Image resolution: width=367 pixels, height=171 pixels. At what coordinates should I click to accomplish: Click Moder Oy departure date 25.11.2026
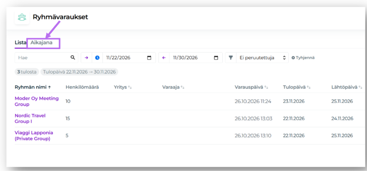pyautogui.click(x=342, y=102)
